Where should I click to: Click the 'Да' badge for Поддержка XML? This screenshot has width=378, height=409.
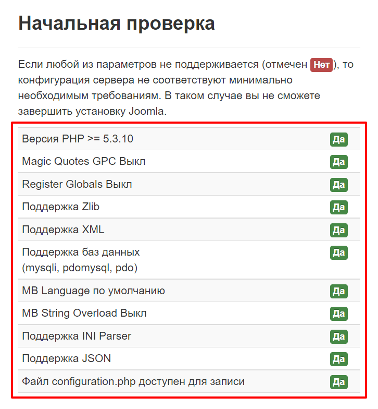coord(338,230)
